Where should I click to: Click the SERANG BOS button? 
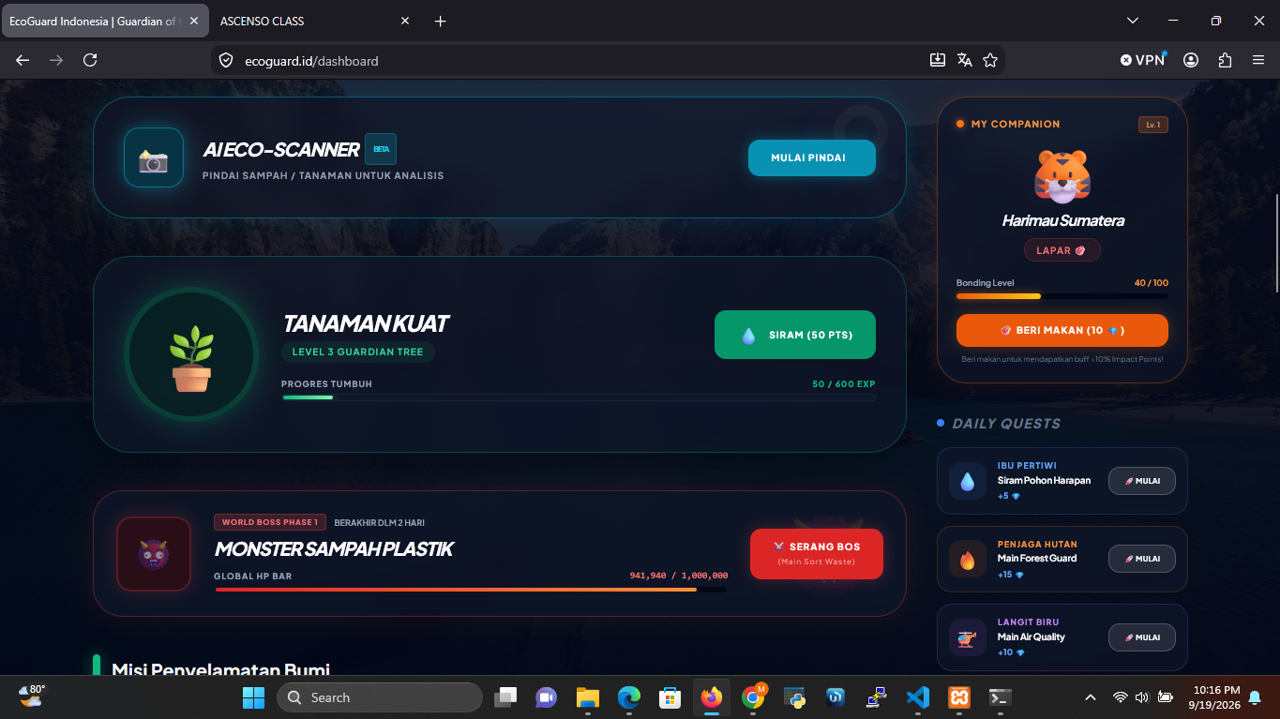pos(817,554)
